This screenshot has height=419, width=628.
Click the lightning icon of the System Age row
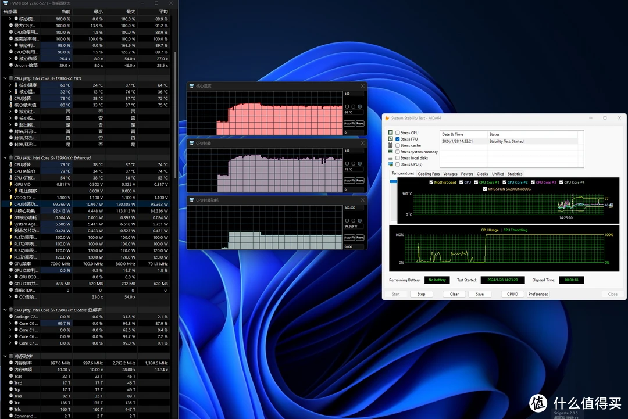click(11, 224)
